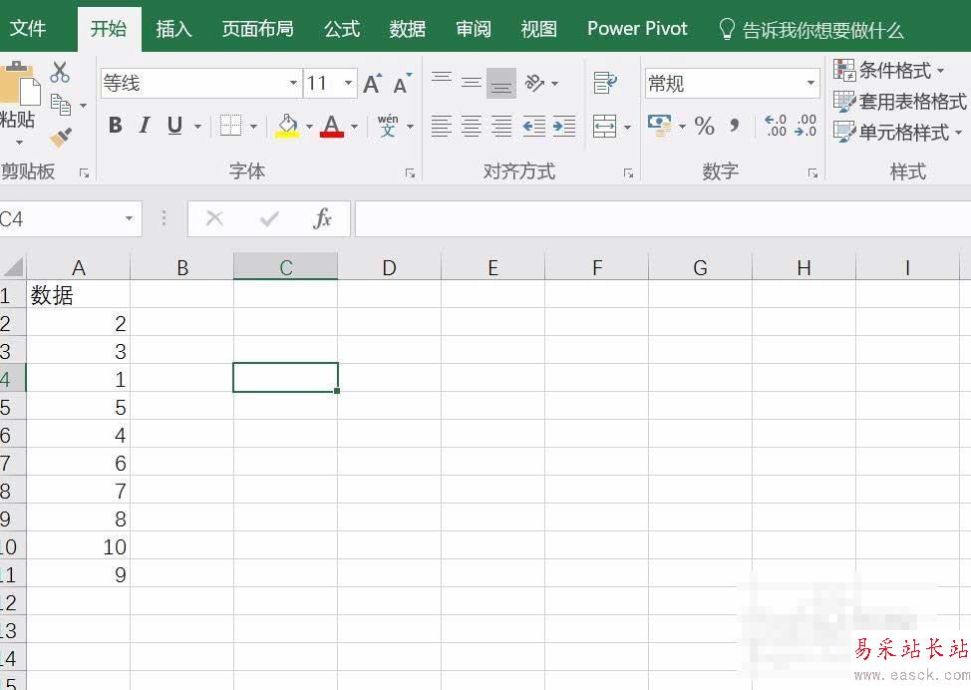The image size is (971, 690).
Task: Open the font size 11 dropdown
Action: click(x=349, y=83)
